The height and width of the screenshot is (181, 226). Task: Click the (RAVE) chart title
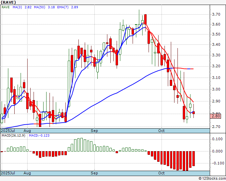(8, 2)
